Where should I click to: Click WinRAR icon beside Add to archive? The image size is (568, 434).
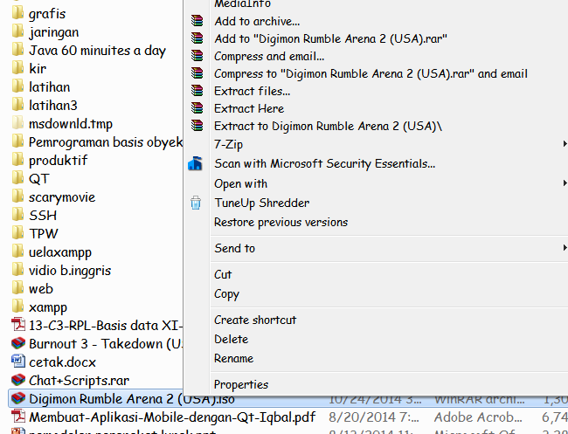tap(197, 21)
